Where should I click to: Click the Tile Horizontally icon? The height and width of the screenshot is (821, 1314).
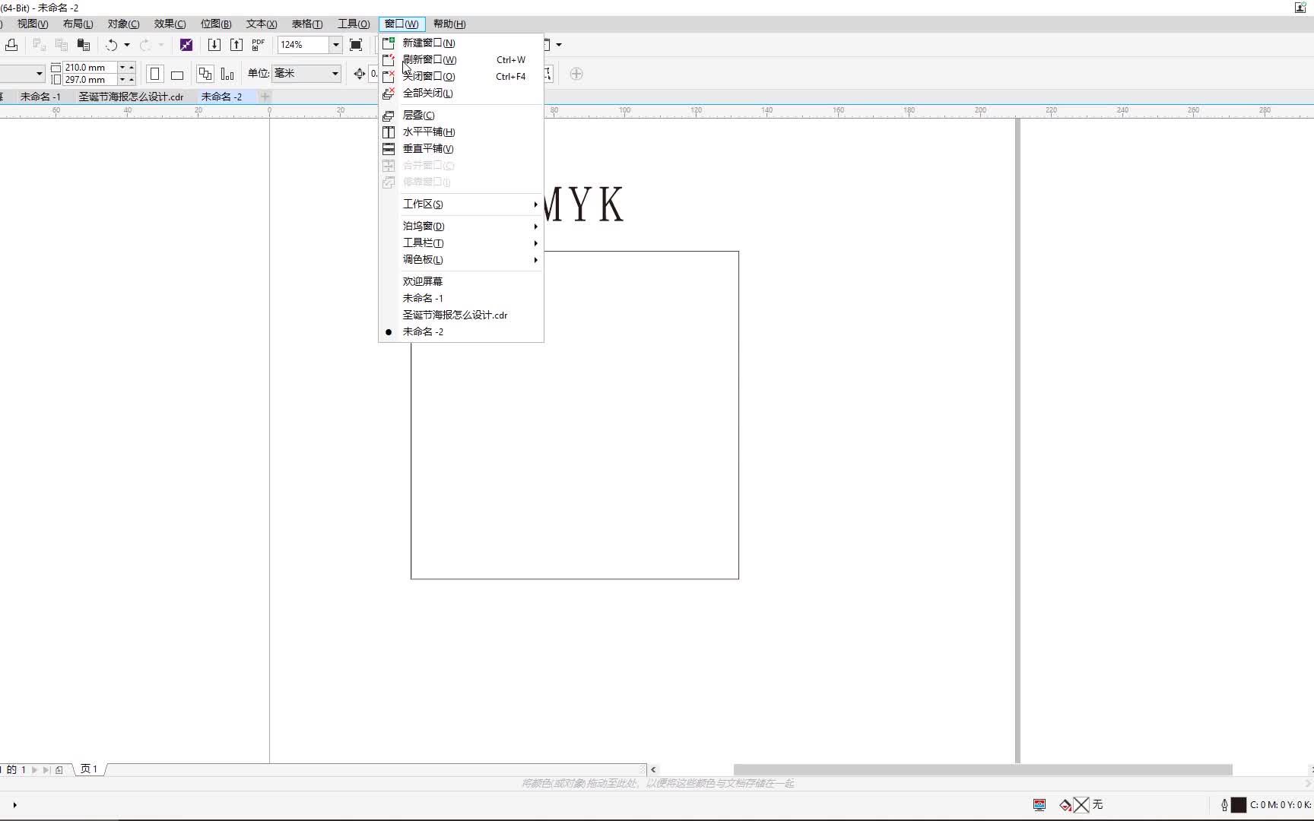(389, 132)
